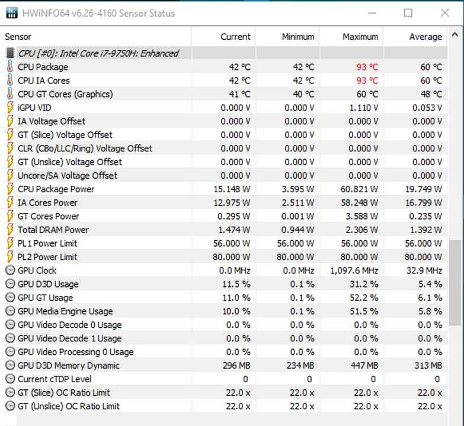Image resolution: width=464 pixels, height=426 pixels.
Task: Click the HWiNFO64 app icon in title bar
Action: (11, 13)
